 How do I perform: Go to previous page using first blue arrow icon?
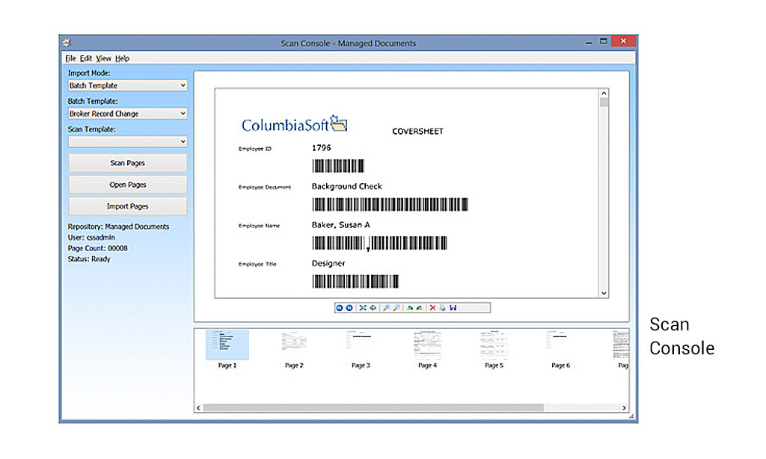(340, 308)
